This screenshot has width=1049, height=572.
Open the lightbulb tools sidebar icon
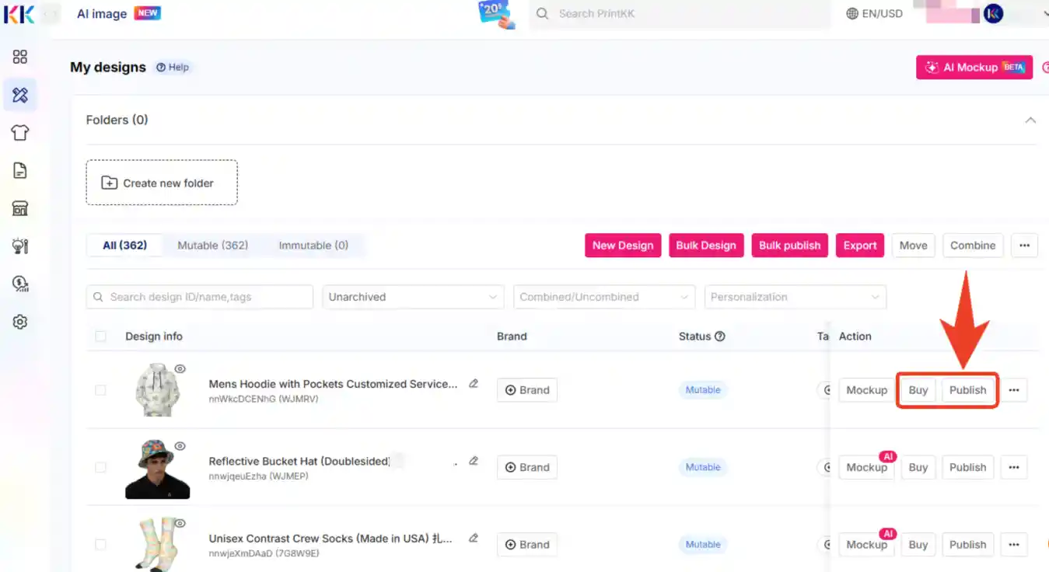[x=20, y=246]
